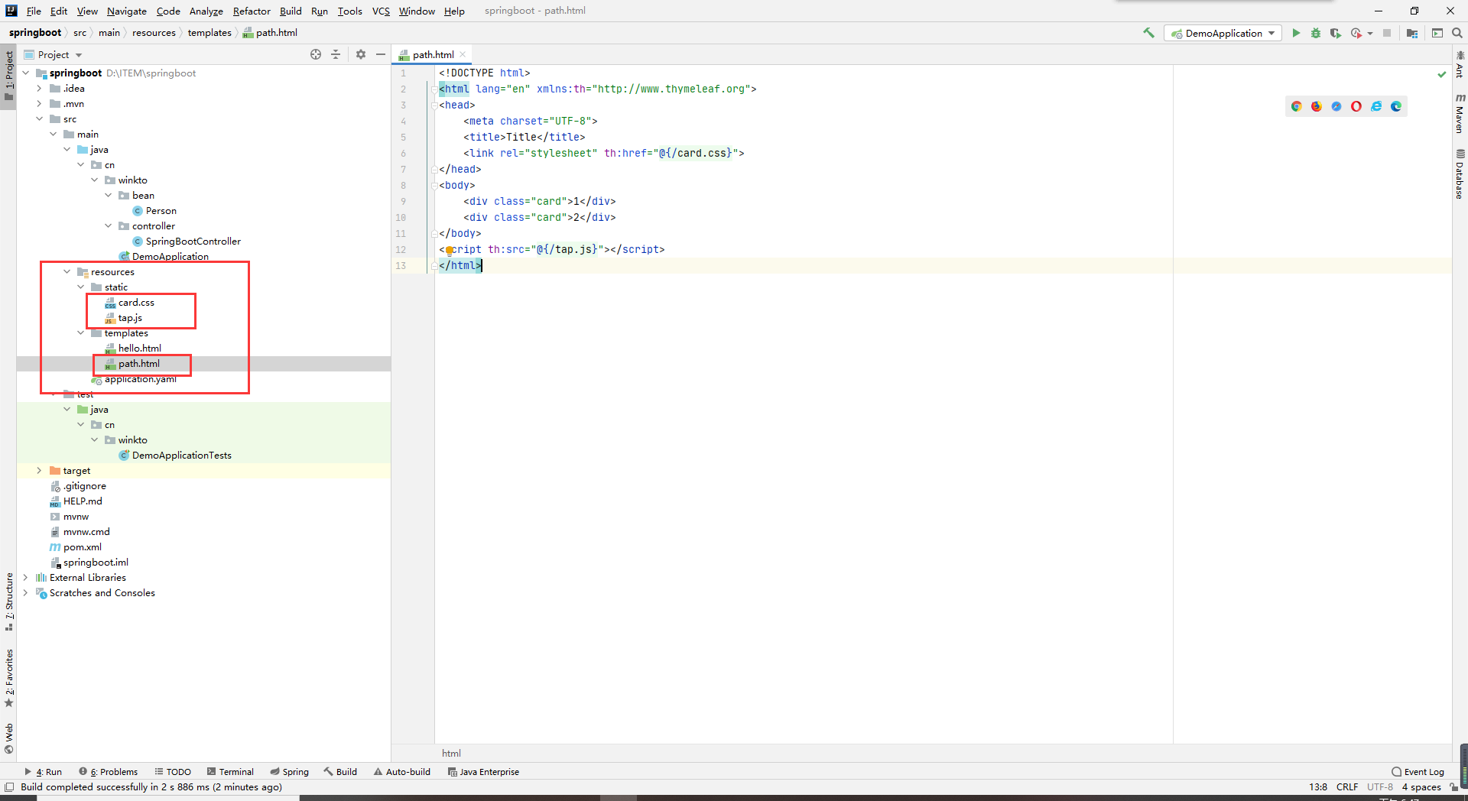Open page in Edge browser icon

(x=1396, y=106)
